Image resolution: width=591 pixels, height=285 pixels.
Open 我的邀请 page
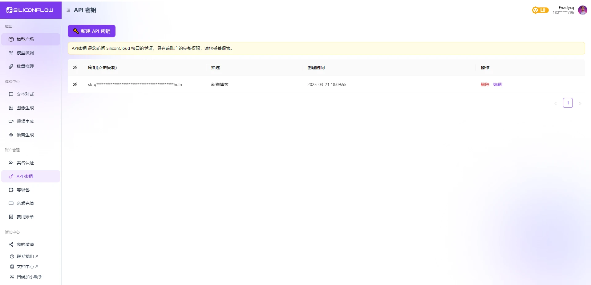(x=30, y=244)
